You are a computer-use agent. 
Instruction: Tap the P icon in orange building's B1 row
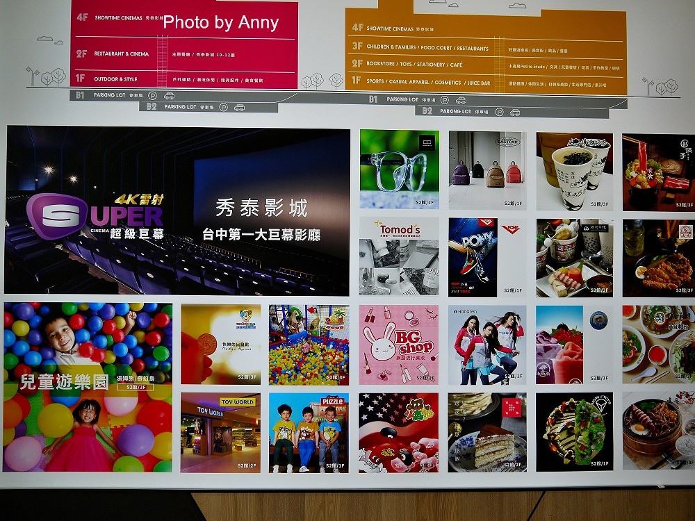(x=445, y=100)
